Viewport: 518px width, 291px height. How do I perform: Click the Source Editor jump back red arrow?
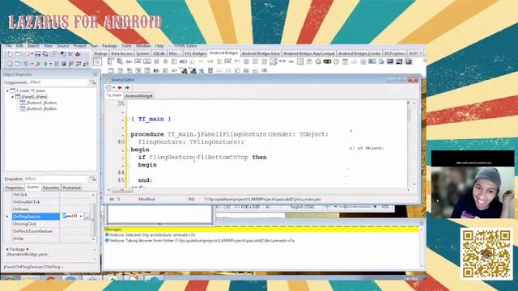pyautogui.click(x=120, y=88)
